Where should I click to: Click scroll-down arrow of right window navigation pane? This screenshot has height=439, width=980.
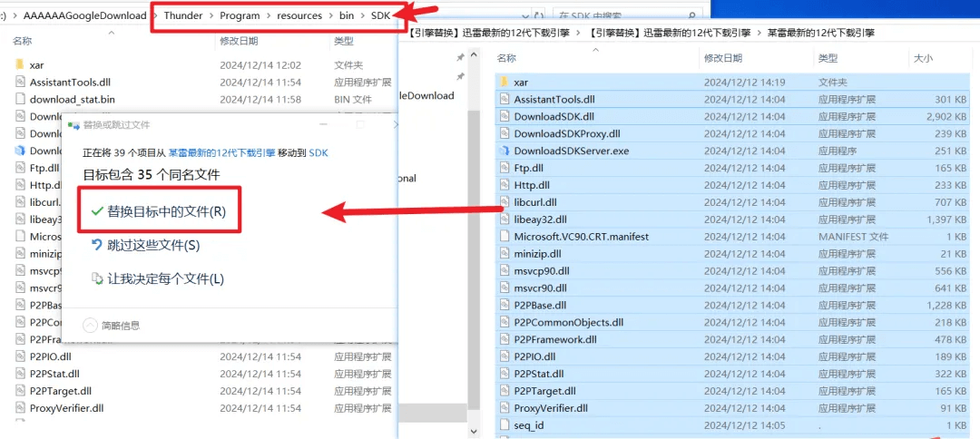[x=473, y=431]
